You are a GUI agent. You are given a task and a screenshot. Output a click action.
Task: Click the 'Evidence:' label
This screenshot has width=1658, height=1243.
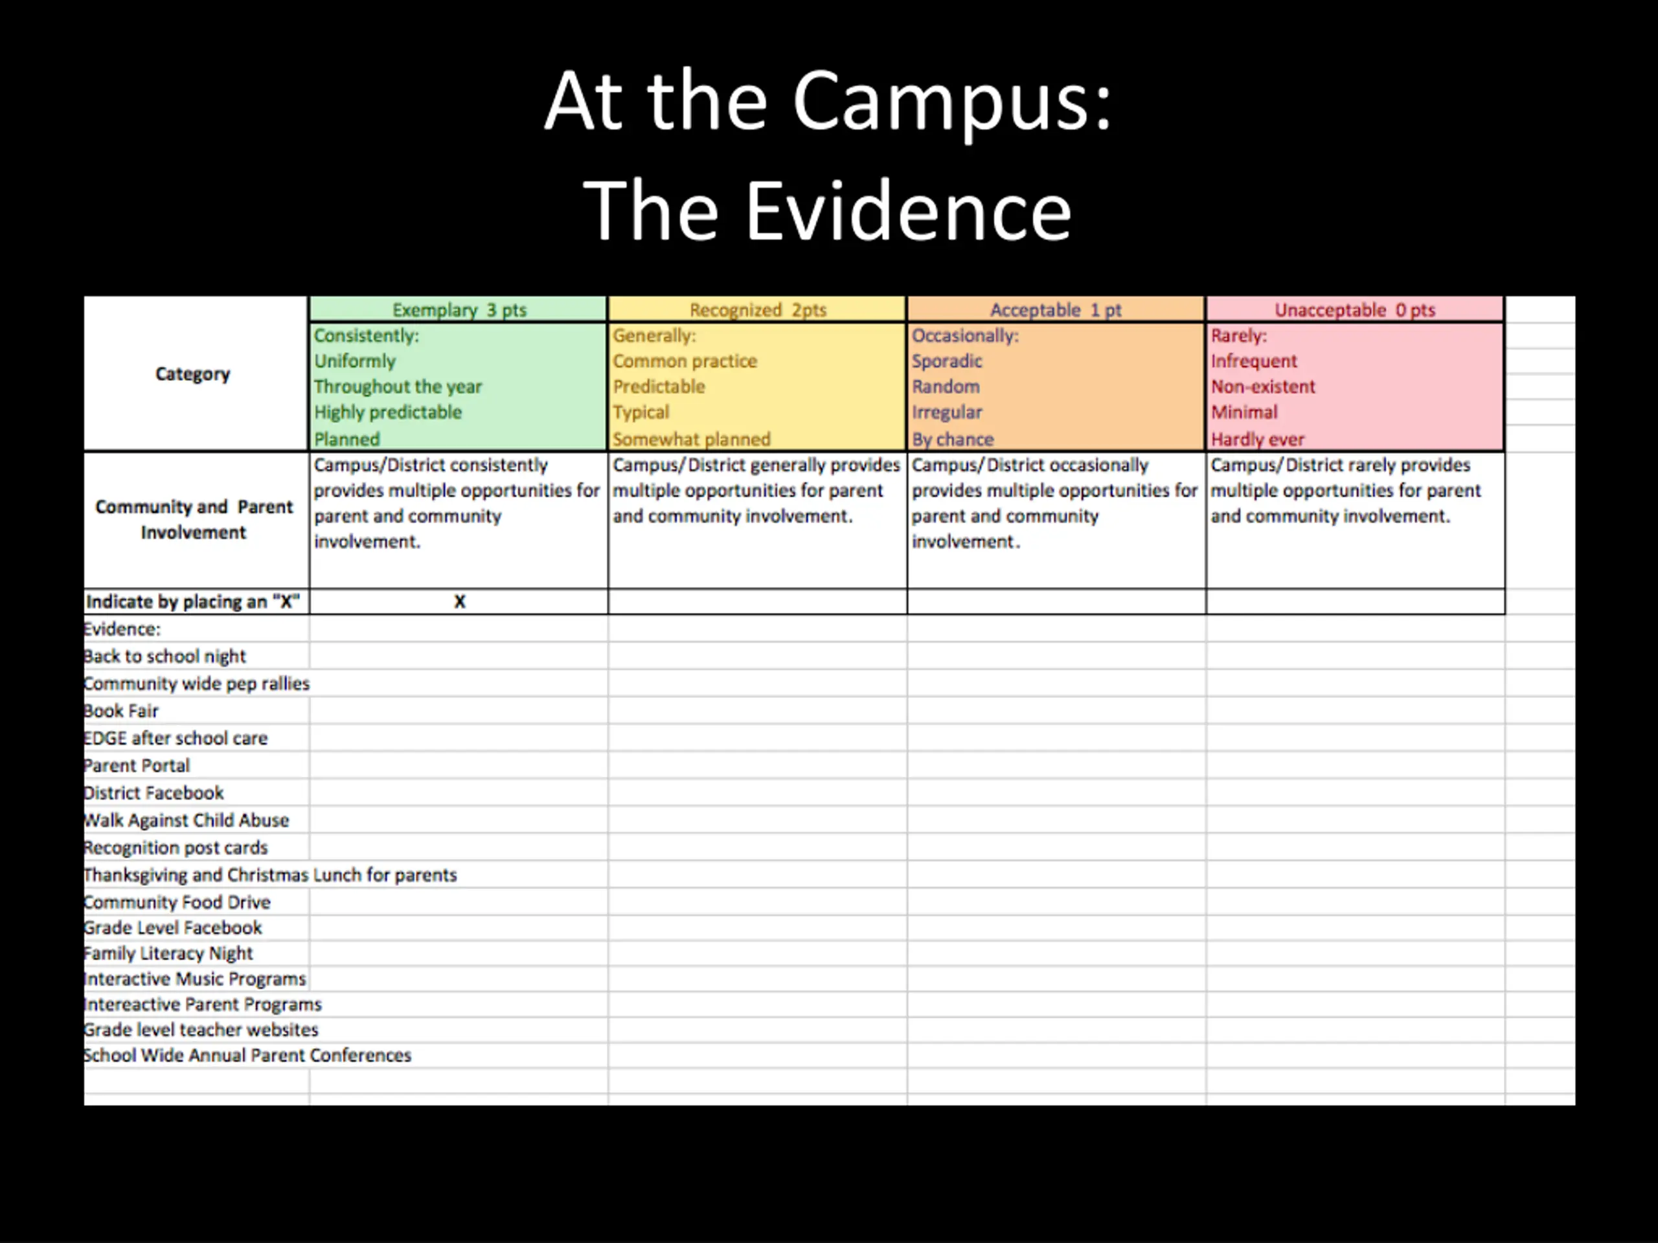[x=122, y=629]
